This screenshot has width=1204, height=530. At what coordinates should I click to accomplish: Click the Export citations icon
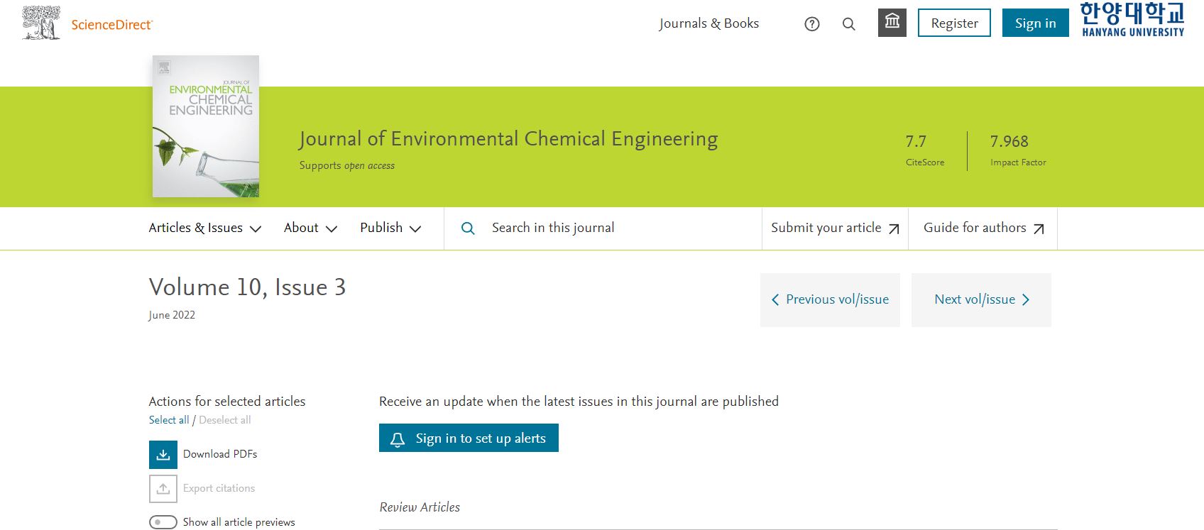tap(163, 489)
